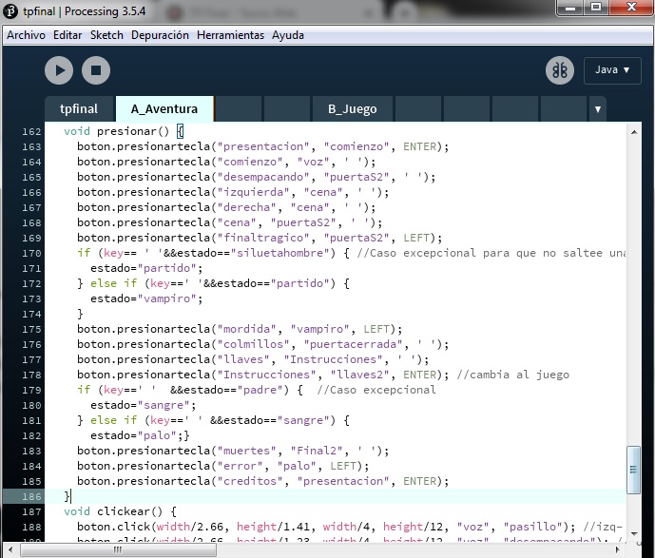Image resolution: width=655 pixels, height=558 pixels.
Task: Open the Ayuda menu
Action: coord(288,35)
